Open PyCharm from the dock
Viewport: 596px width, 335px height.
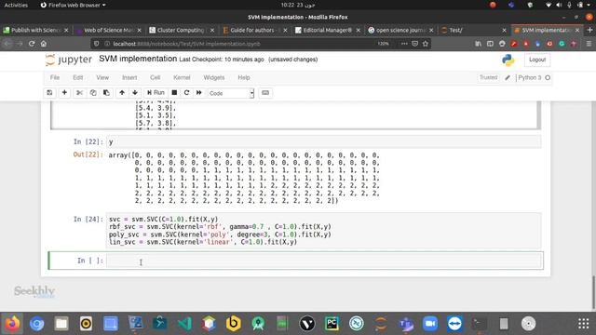point(332,324)
